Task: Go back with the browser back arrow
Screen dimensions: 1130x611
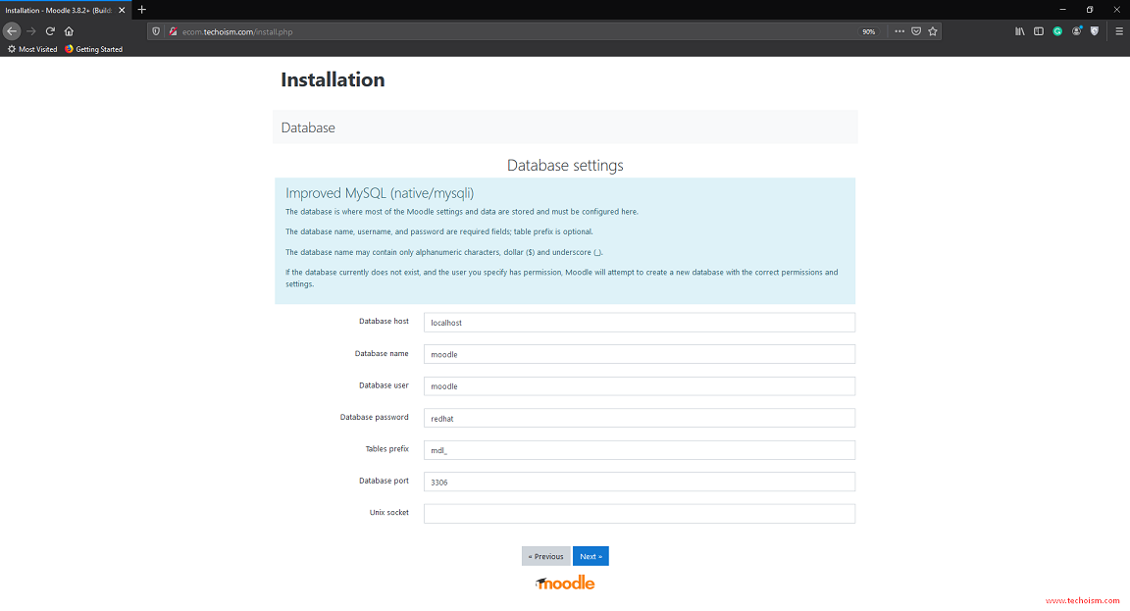Action: pos(12,31)
